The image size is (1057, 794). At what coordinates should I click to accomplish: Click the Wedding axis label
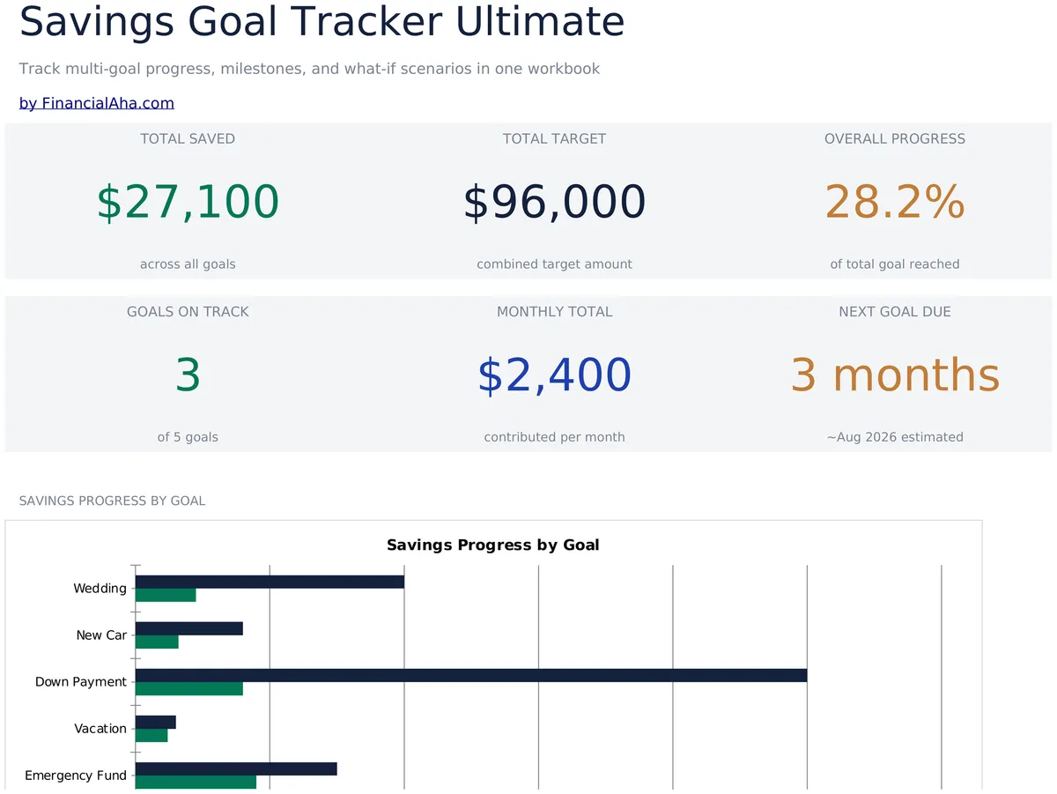point(100,588)
